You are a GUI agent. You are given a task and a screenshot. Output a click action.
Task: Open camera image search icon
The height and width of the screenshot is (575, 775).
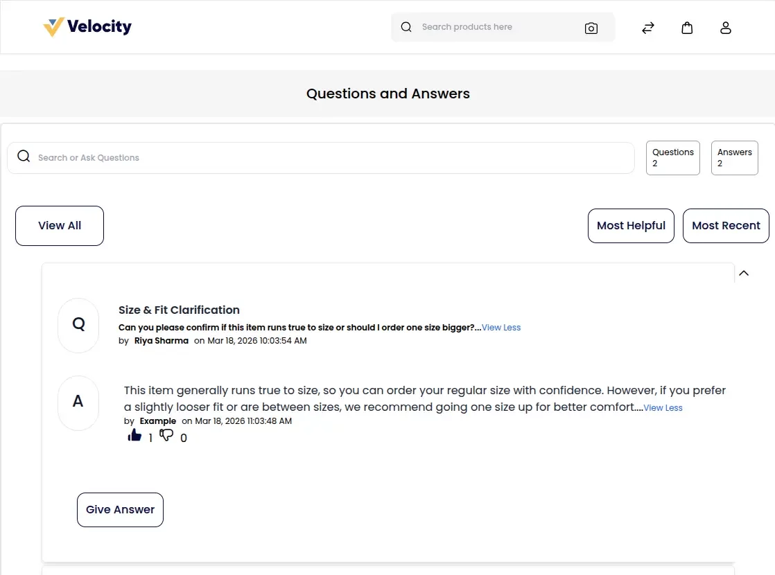click(x=591, y=28)
